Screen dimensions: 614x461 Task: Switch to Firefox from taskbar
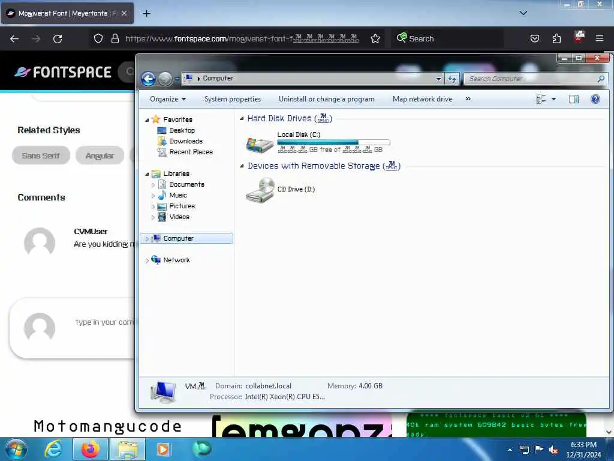[91, 449]
